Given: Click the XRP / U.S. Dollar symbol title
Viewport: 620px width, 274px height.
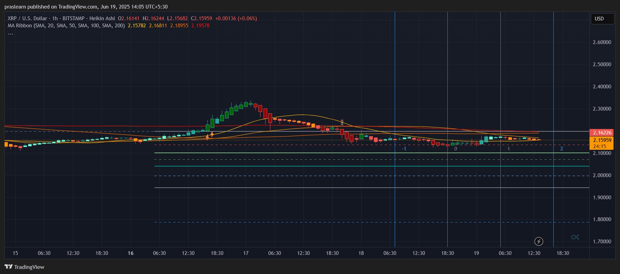Looking at the screenshot, I should 27,18.
